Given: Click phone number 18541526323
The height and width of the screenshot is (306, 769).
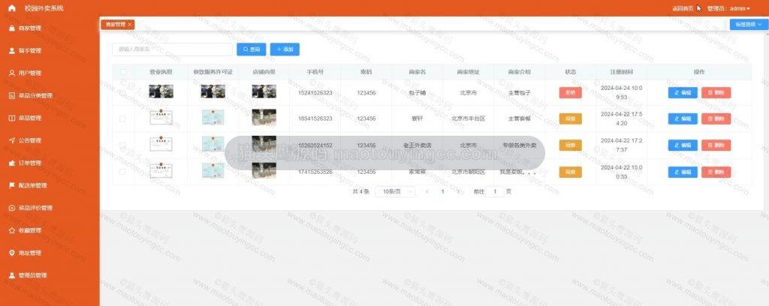Looking at the screenshot, I should 315,119.
